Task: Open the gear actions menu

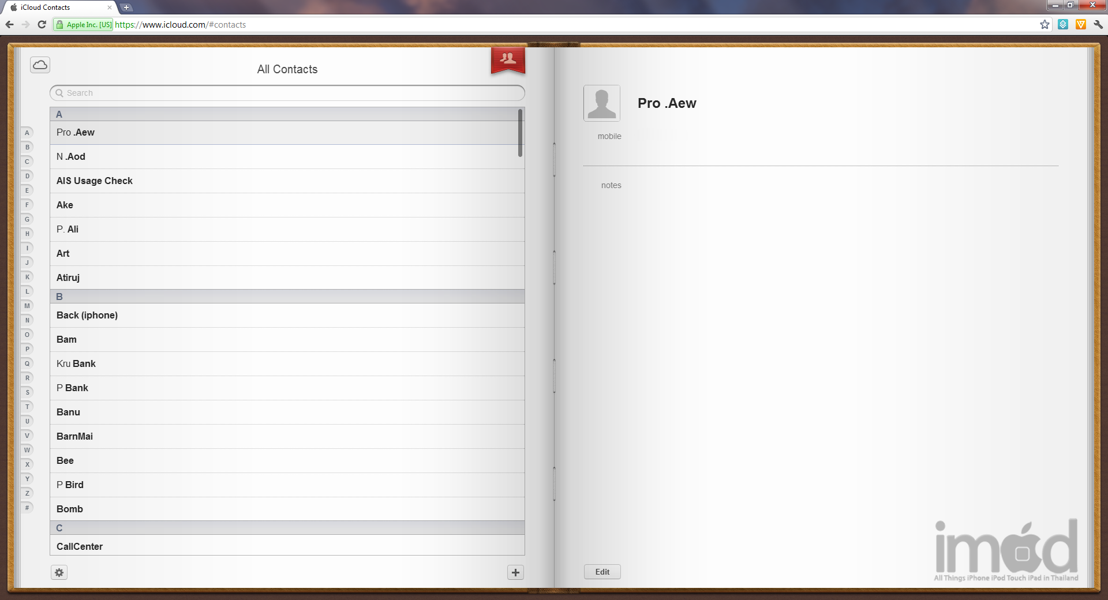Action: click(59, 572)
